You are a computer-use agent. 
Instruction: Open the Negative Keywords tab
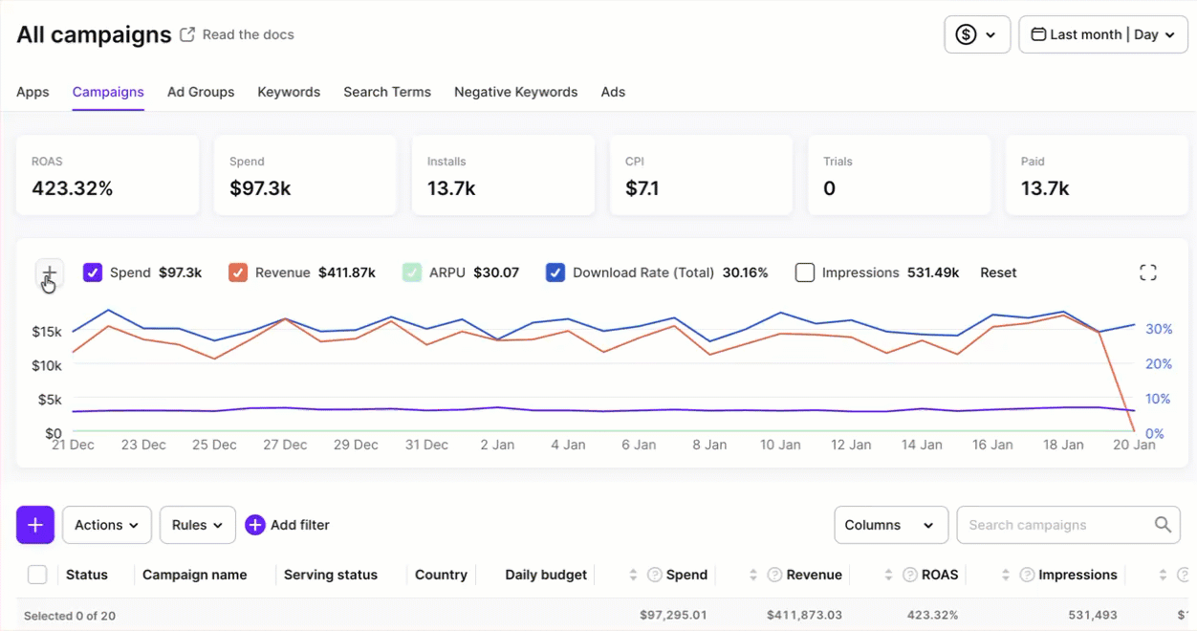[x=515, y=92]
